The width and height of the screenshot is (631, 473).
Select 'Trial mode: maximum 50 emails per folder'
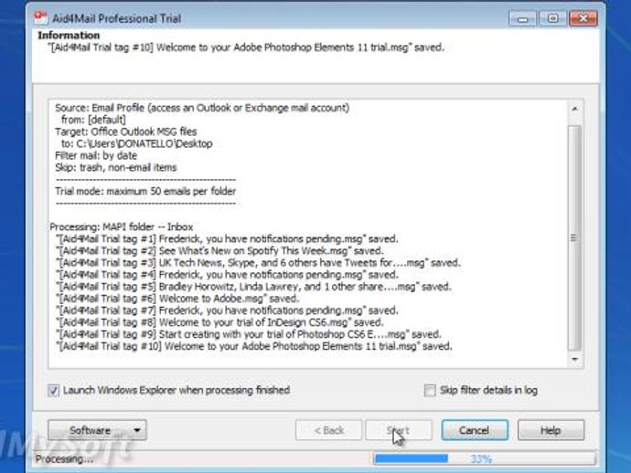tap(145, 191)
